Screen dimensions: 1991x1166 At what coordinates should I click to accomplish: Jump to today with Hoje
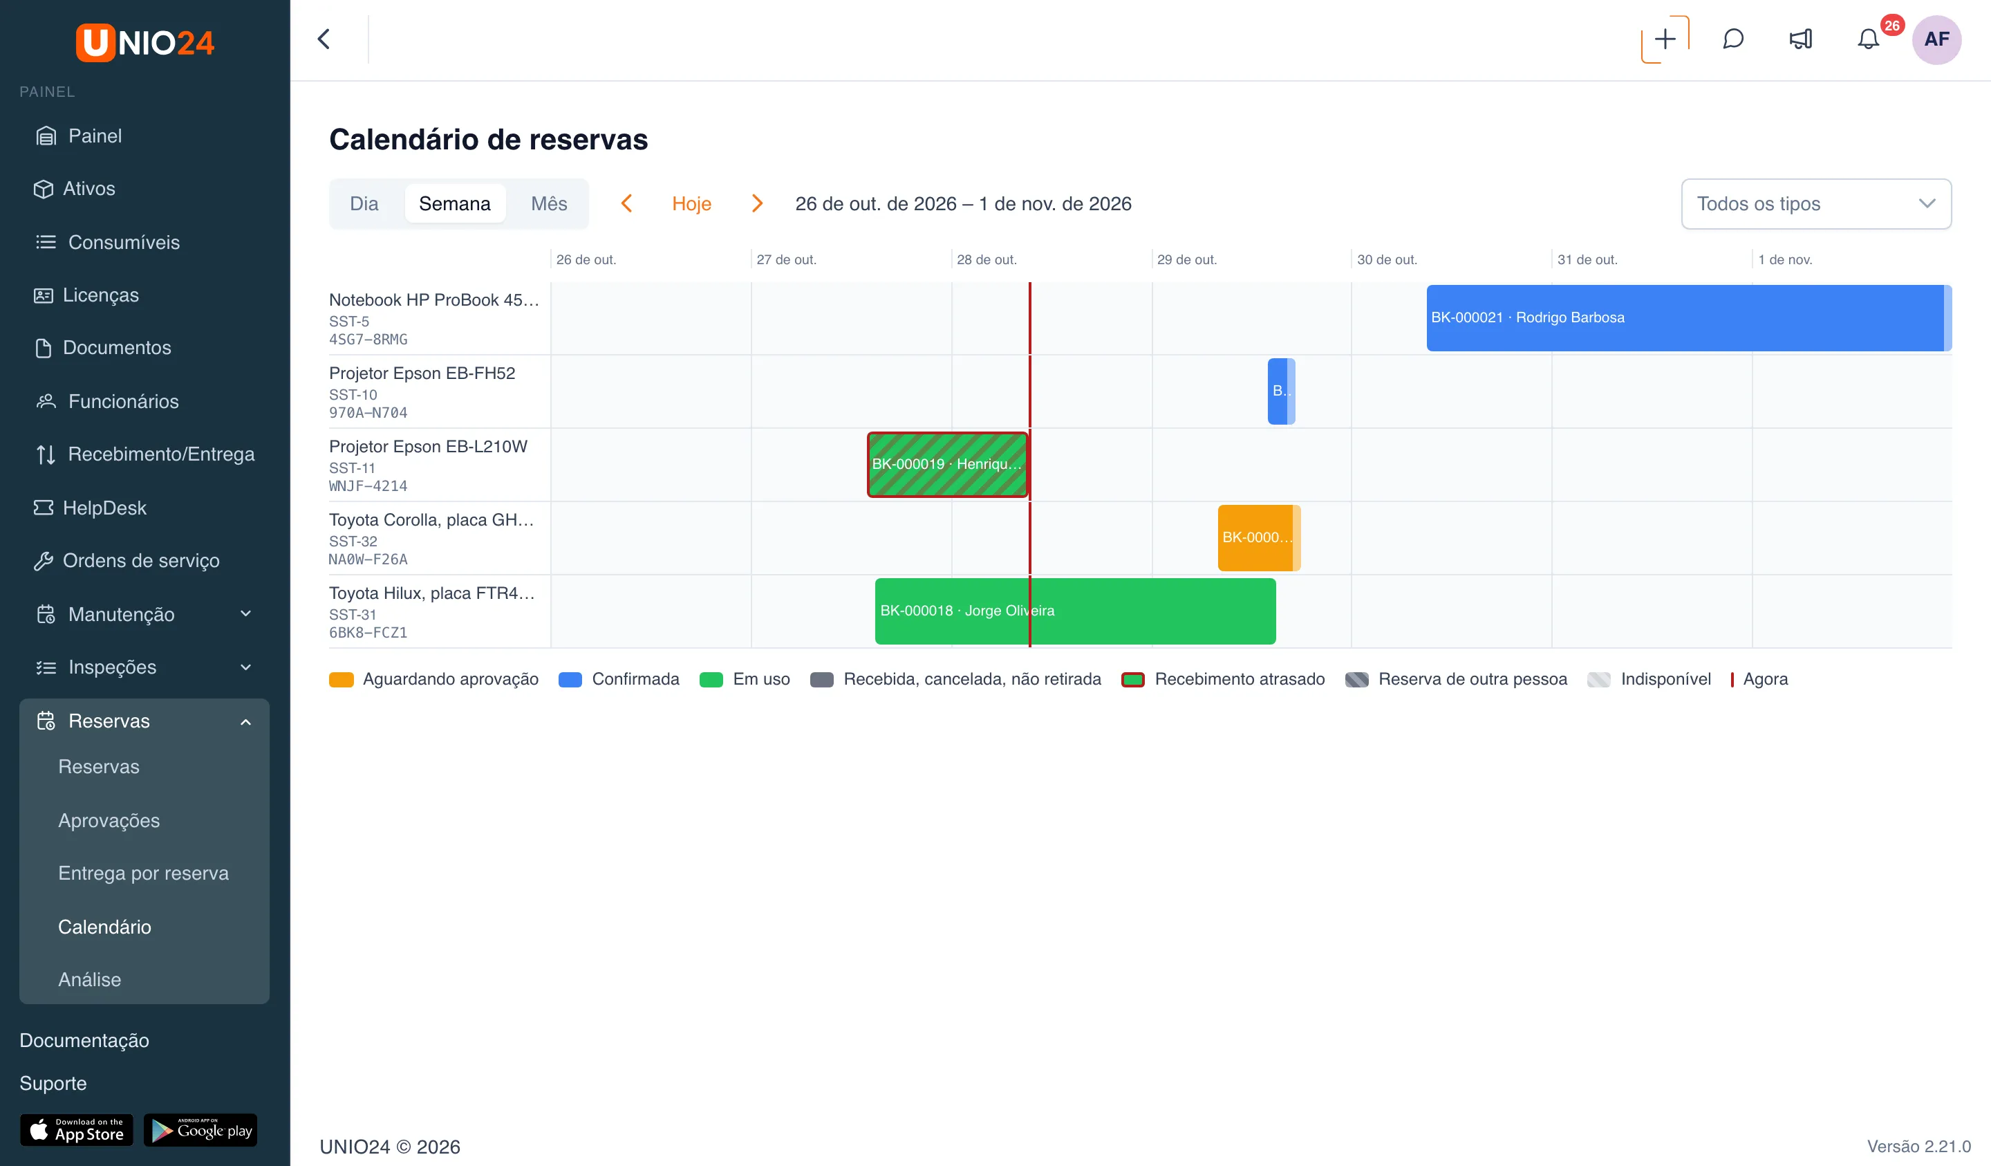tap(691, 204)
